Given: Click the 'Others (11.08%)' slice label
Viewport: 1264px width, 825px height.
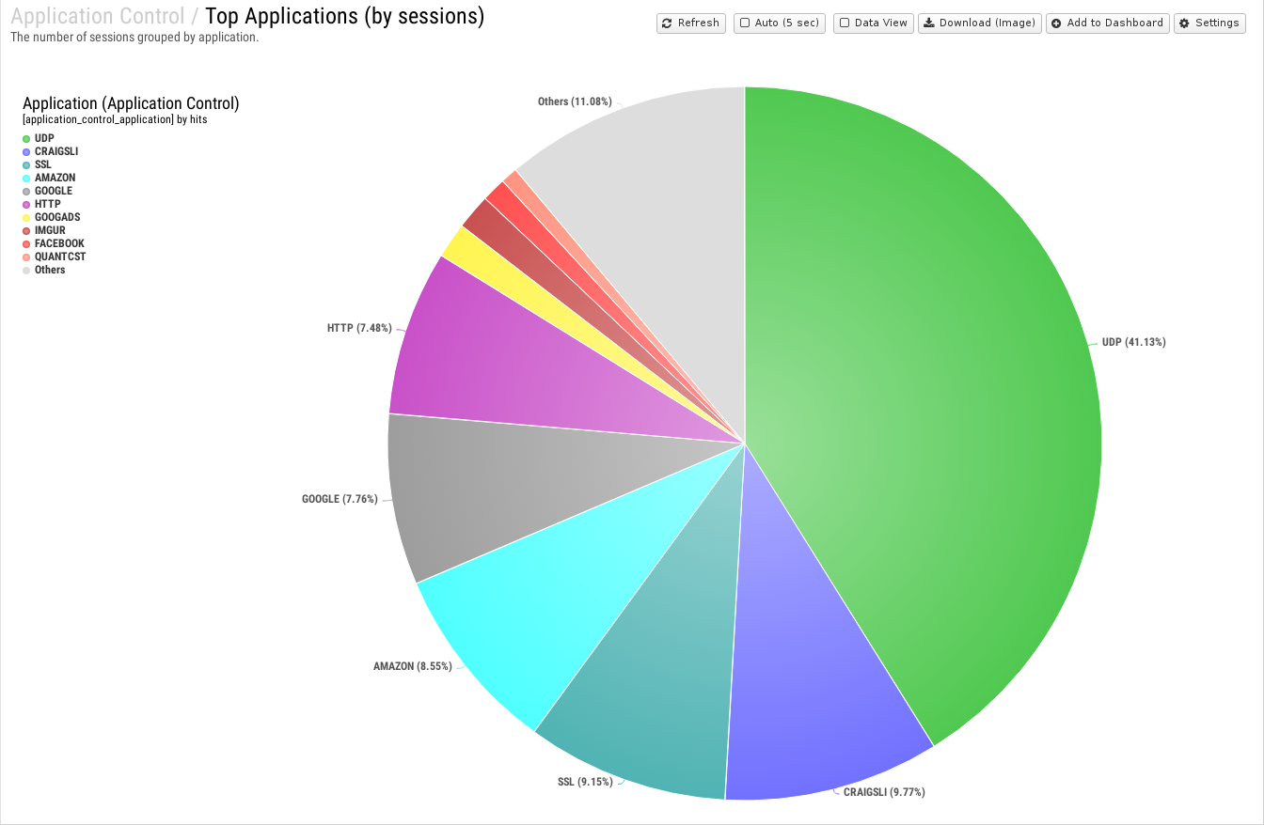Looking at the screenshot, I should (x=575, y=101).
